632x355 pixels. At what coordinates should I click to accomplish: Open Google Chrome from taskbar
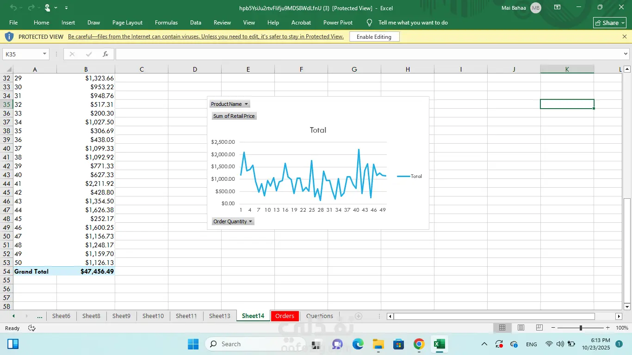click(x=419, y=344)
